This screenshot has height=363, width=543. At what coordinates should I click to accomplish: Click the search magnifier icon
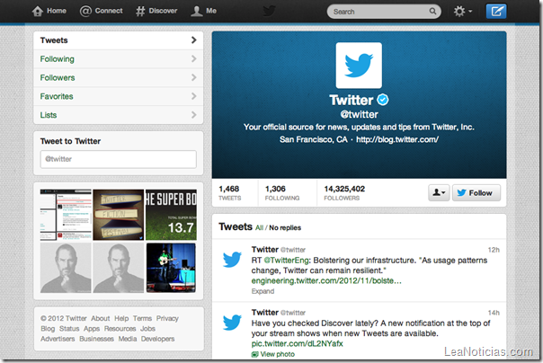(x=432, y=12)
